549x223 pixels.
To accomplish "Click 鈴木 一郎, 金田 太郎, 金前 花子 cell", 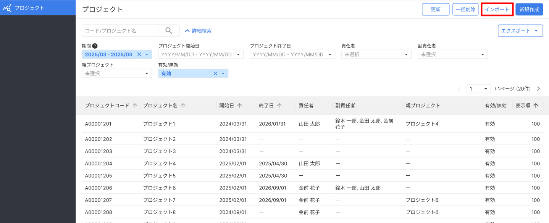I will point(364,124).
